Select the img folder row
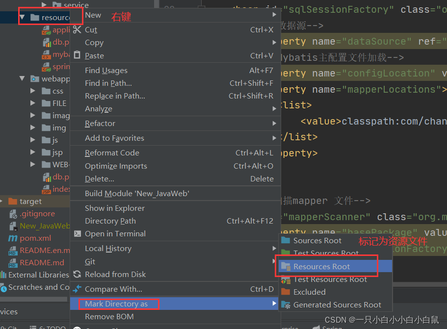 35,127
